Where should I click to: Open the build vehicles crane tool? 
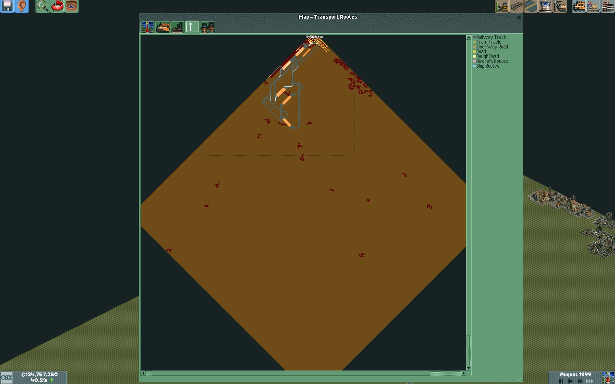tap(560, 6)
